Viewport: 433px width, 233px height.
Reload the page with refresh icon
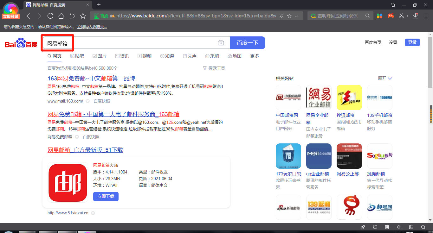50,16
